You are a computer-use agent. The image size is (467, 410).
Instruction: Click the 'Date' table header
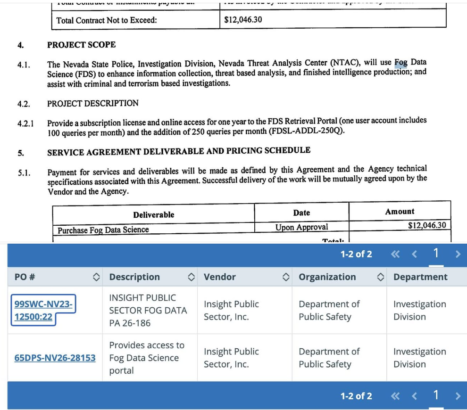pyautogui.click(x=301, y=213)
